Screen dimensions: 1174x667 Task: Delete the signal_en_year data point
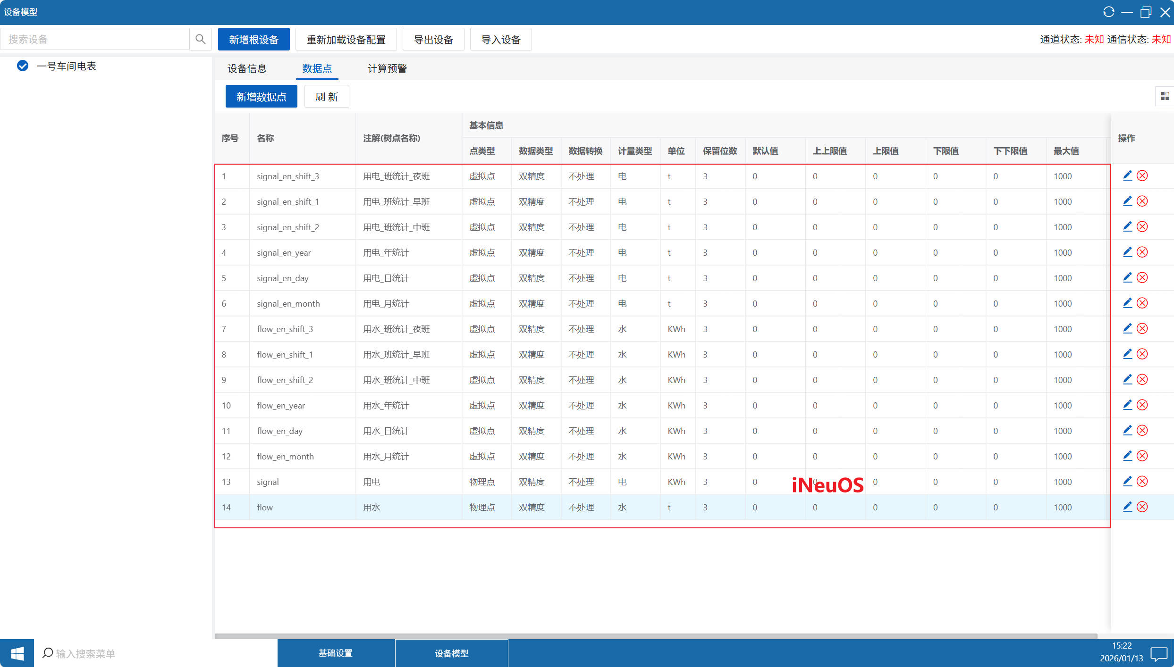pyautogui.click(x=1142, y=252)
